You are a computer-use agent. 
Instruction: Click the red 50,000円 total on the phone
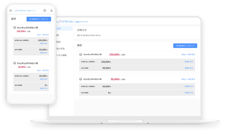point(22,67)
